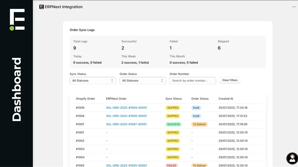Viewport: 298px width, 167px height.
Task: Click the SKIPPED badge for order #1009
Action: pos(172,108)
